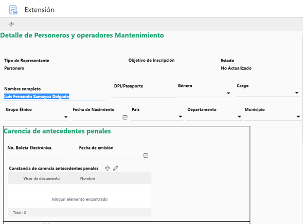Click the Fecha de Nacimiento date field

(96, 117)
